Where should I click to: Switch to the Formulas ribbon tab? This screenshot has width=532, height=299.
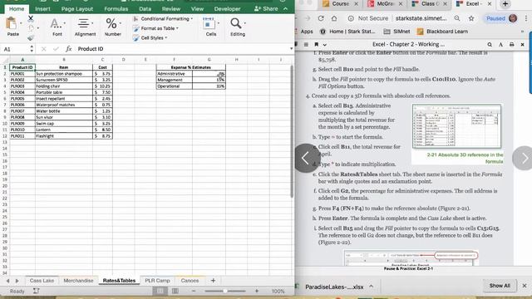point(116,9)
